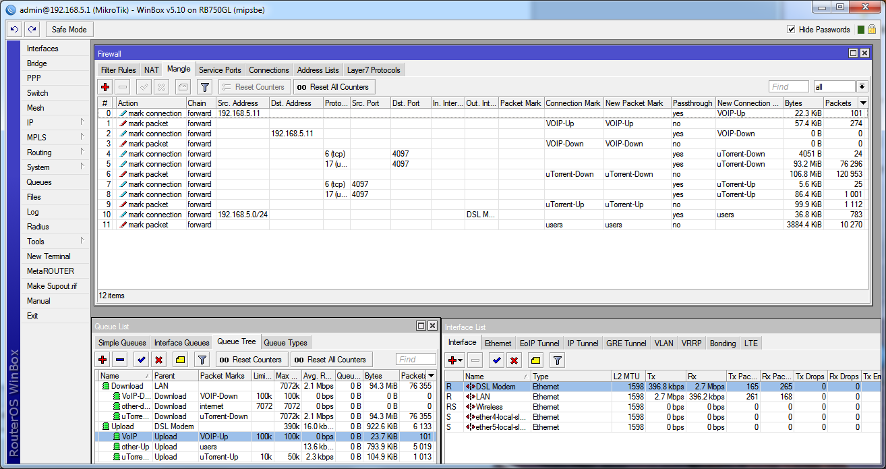Select DSL Modem interface row

point(662,387)
